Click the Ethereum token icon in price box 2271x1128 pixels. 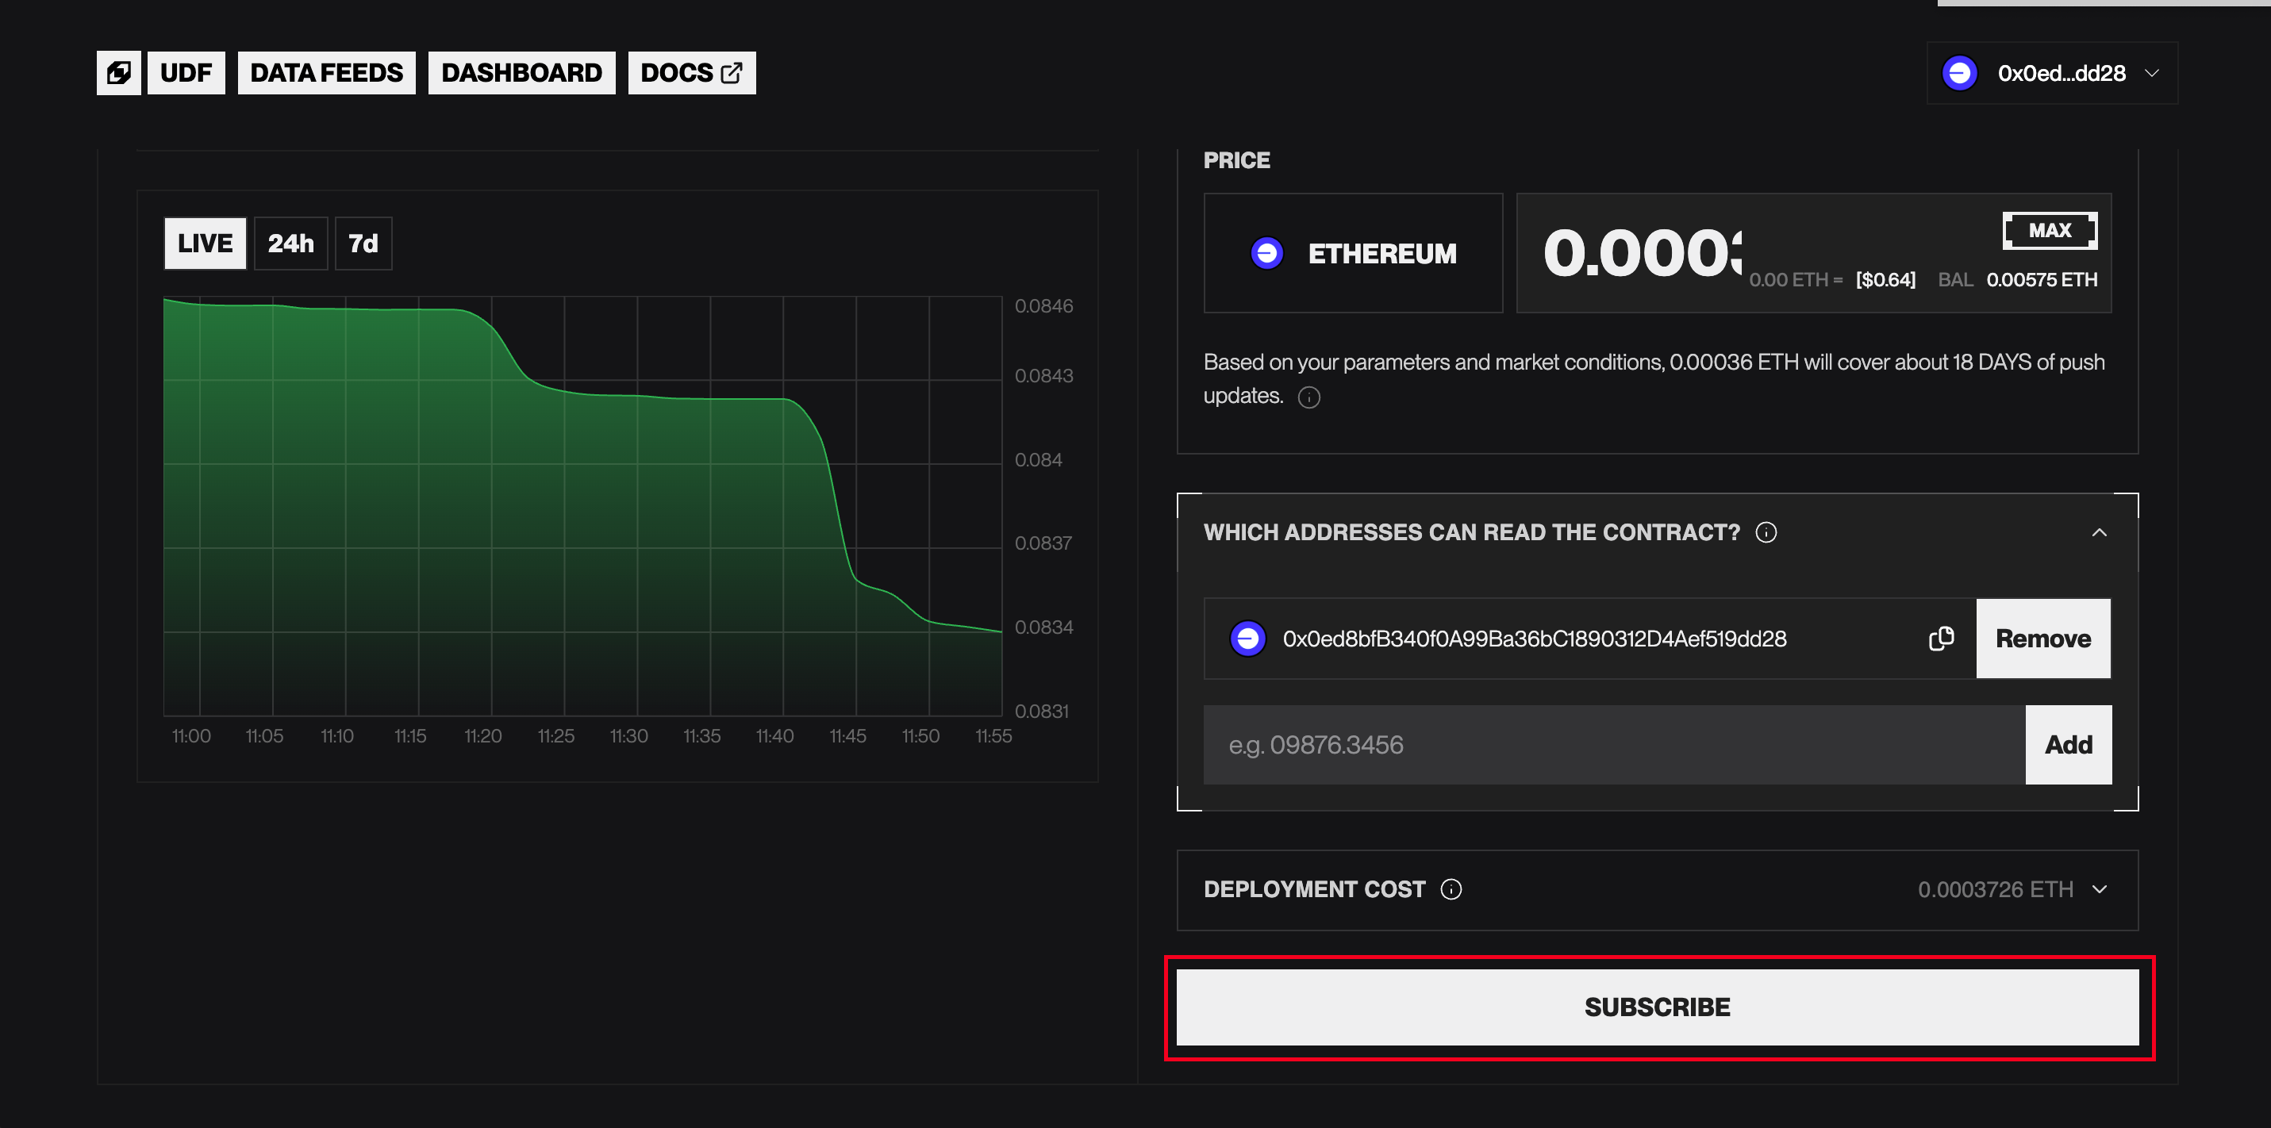pos(1267,254)
